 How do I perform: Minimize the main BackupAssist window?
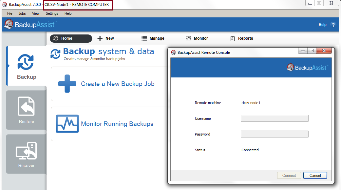click(x=310, y=3)
